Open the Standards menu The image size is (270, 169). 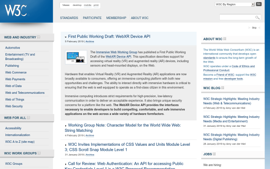(69, 18)
